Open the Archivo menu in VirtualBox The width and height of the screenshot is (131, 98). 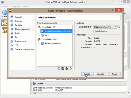click(6, 6)
